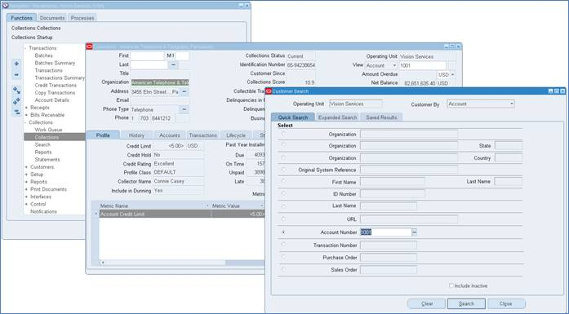569x314 pixels.
Task: Expand the Receipts node in Navigator
Action: tap(26, 108)
